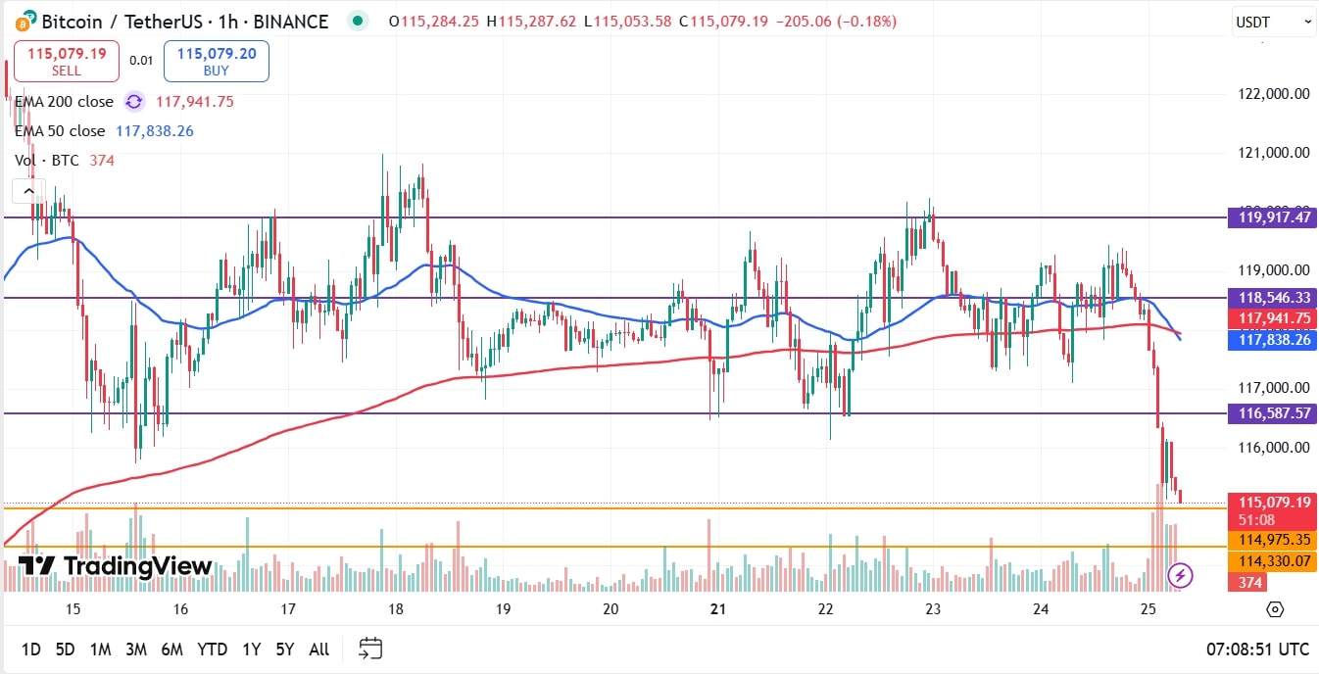This screenshot has height=674, width=1319.
Task: Open the USDT currency dropdown
Action: click(x=1273, y=22)
